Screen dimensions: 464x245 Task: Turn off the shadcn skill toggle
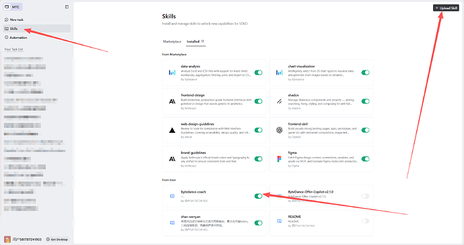click(x=365, y=101)
